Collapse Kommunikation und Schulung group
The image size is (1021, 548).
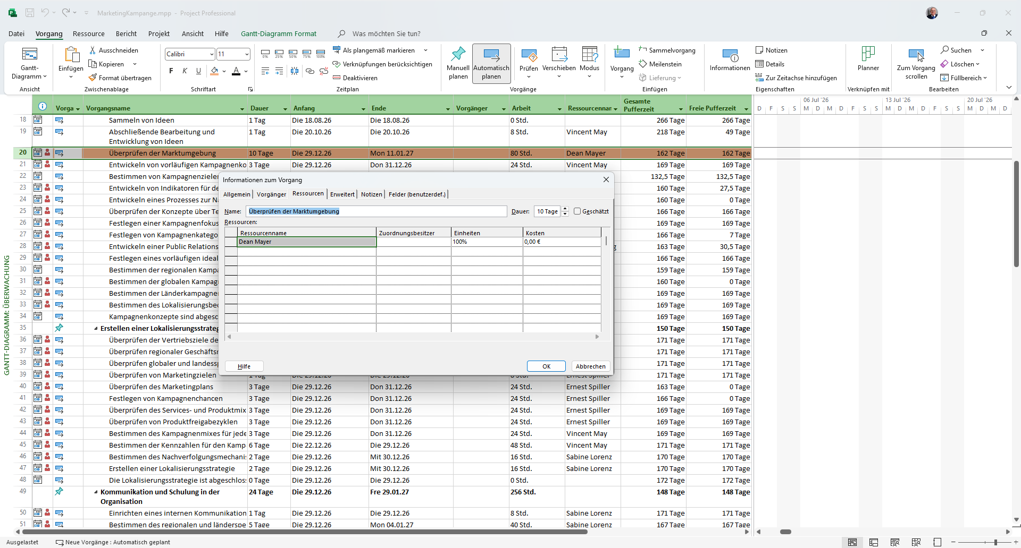coord(96,492)
